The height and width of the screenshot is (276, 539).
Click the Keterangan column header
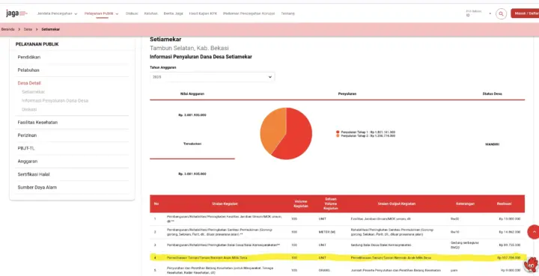(466, 204)
